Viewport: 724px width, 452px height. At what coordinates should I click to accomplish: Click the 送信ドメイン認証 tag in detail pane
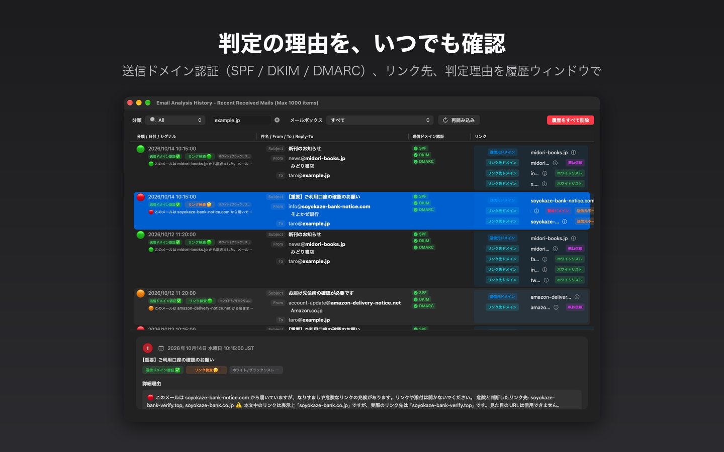click(163, 370)
